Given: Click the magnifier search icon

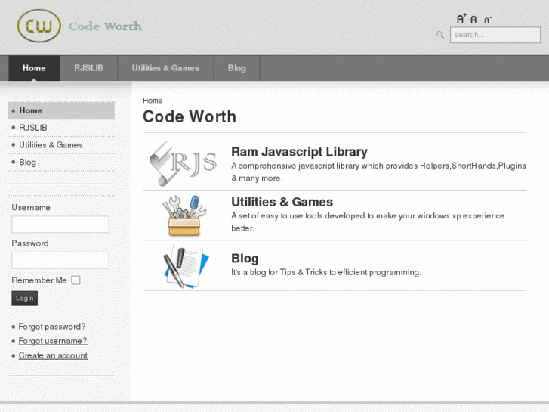Looking at the screenshot, I should 440,34.
